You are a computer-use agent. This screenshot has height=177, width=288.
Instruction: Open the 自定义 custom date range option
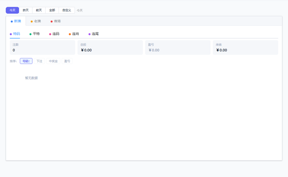tap(67, 10)
